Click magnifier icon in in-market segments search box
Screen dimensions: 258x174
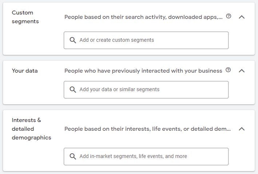(x=73, y=156)
